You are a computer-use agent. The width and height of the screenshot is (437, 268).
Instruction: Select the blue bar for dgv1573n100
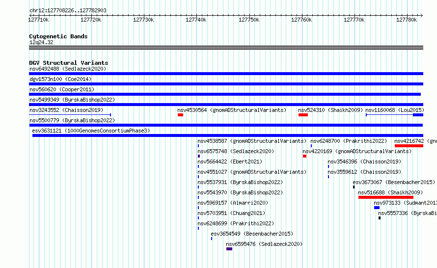[226, 84]
